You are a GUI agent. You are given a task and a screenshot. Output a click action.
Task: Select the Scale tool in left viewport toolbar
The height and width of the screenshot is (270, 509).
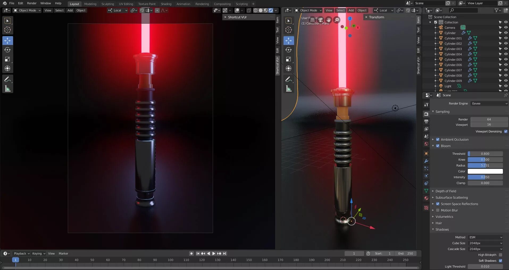tap(7, 59)
